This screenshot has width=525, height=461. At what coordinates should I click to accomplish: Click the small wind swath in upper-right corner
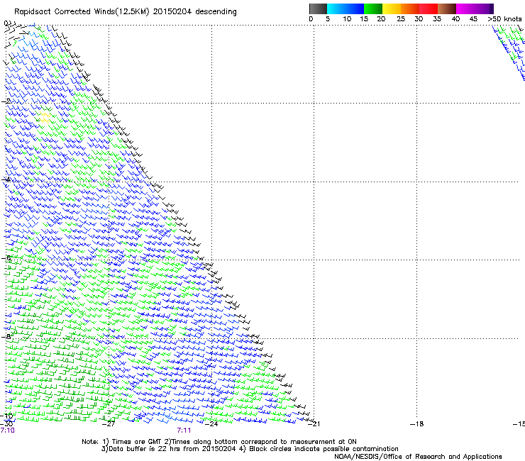click(x=509, y=53)
